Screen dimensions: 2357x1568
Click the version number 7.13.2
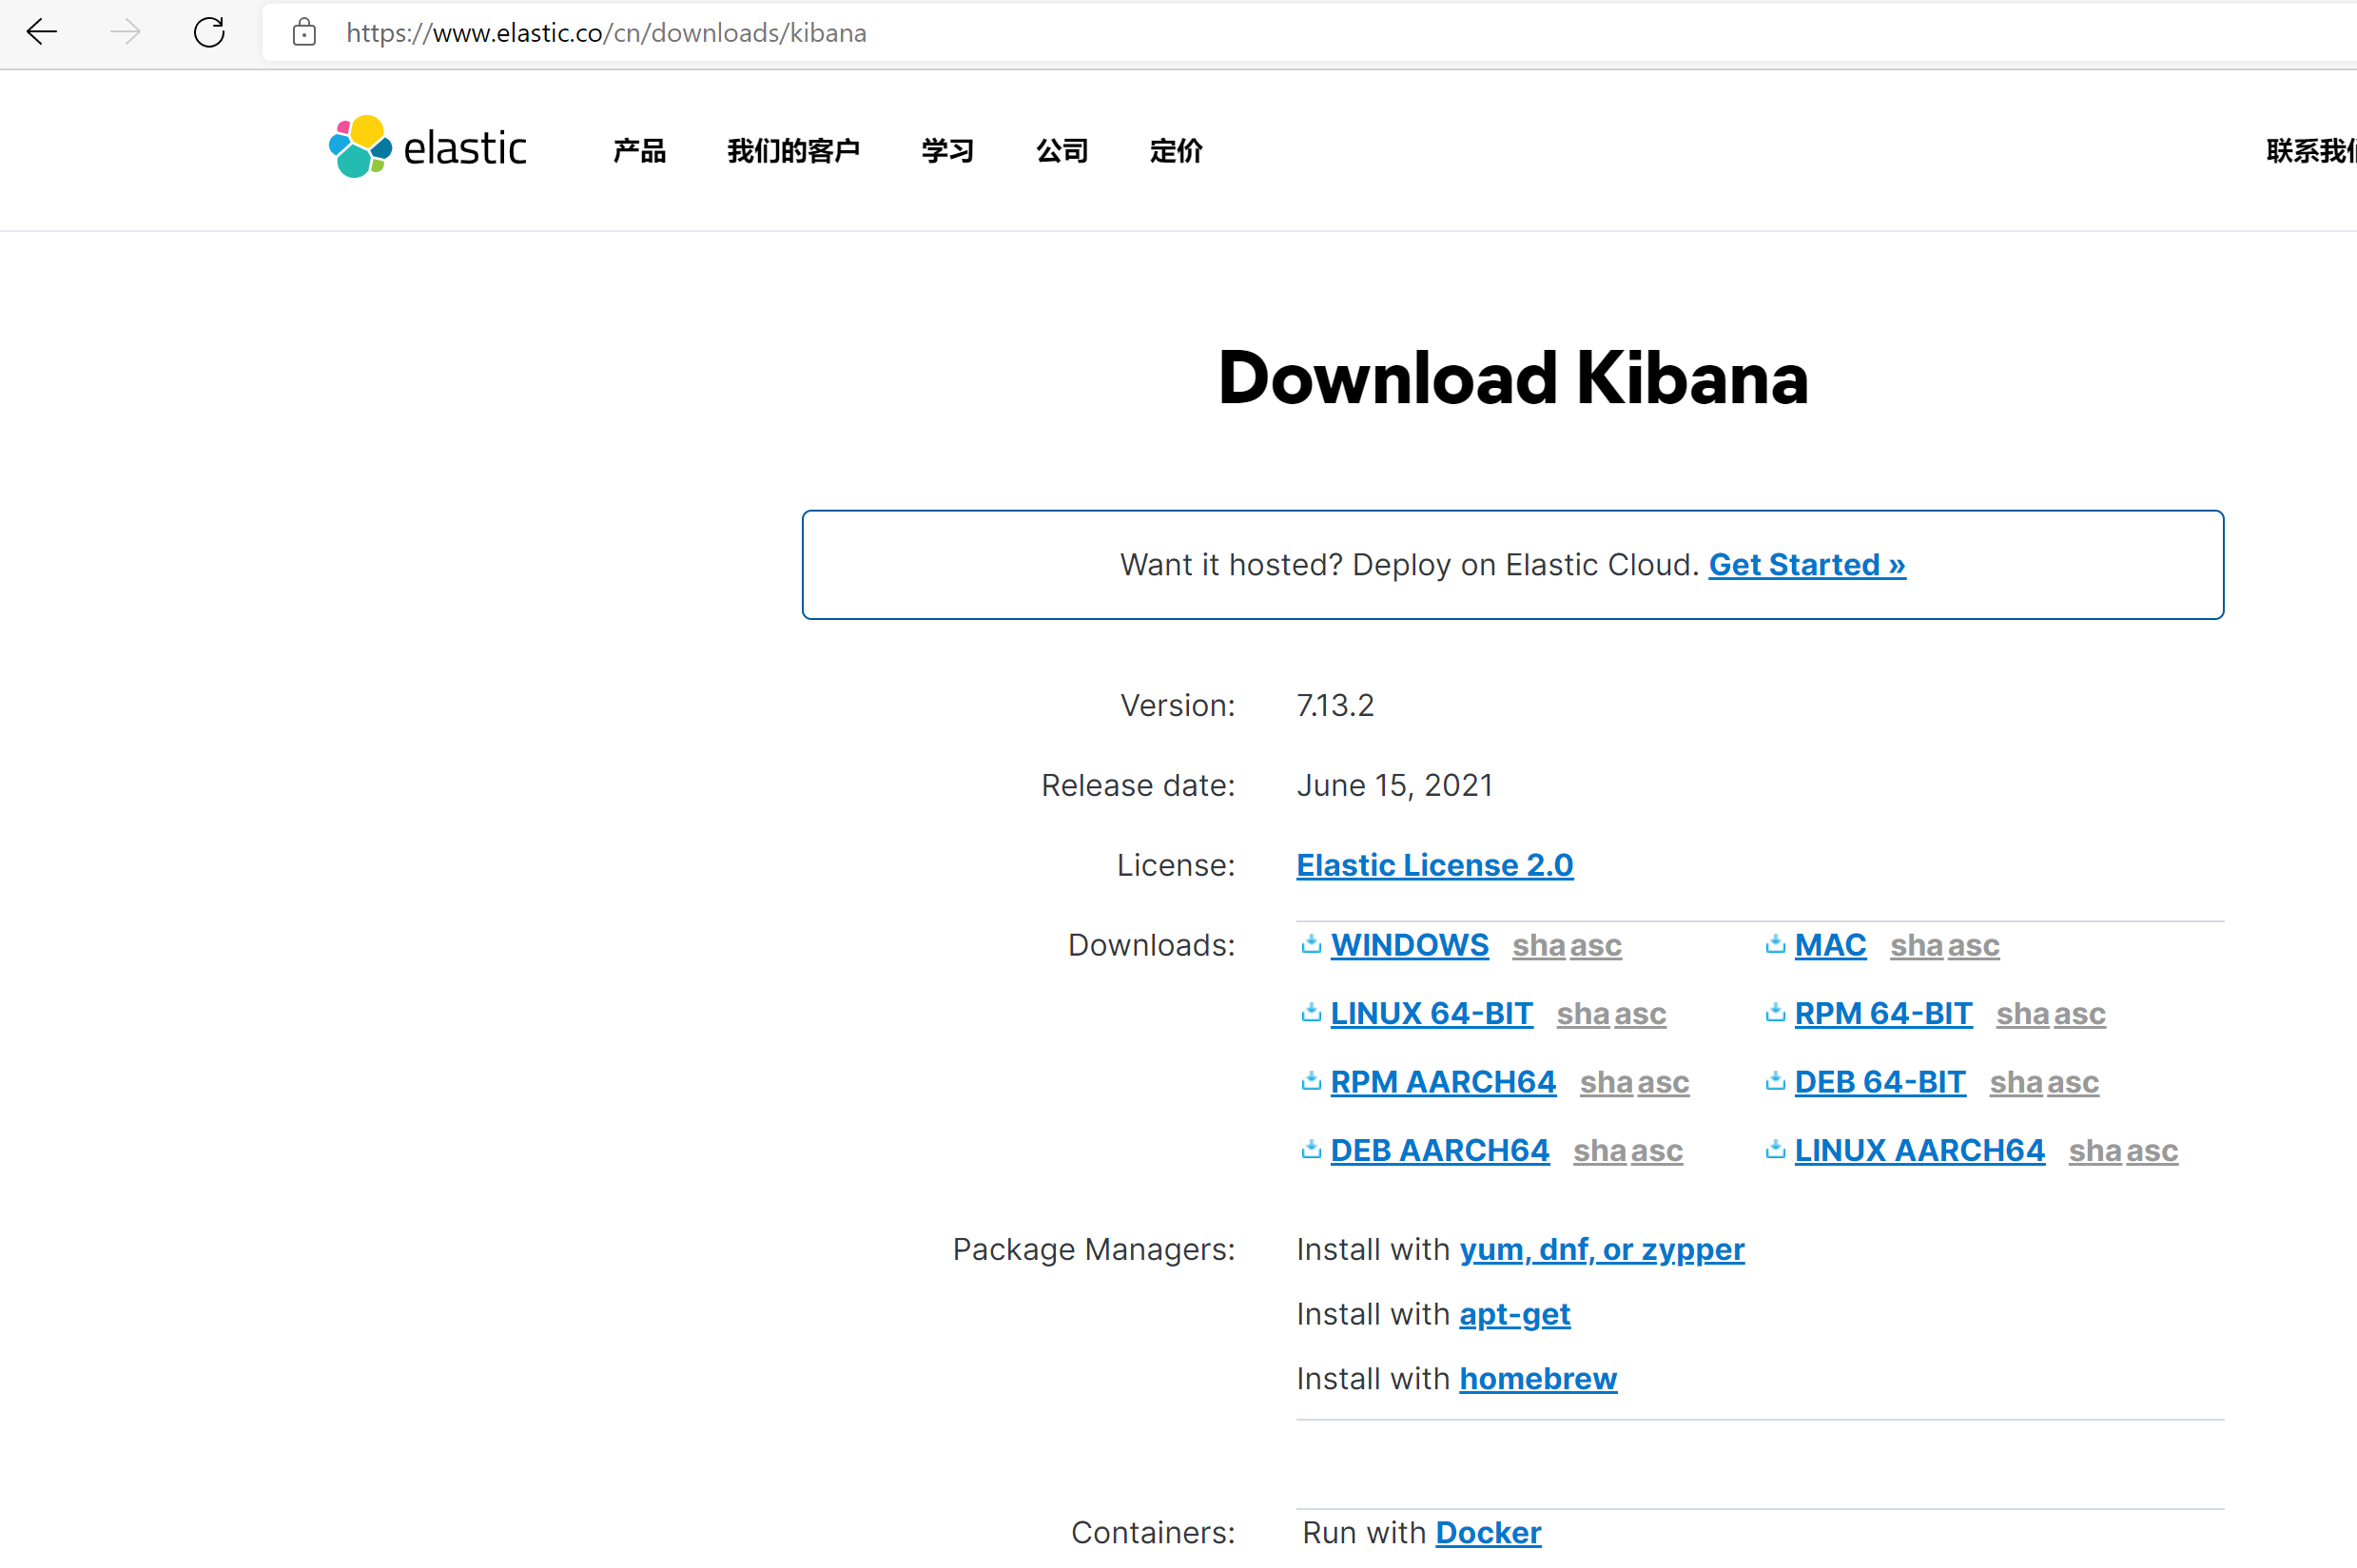(x=1335, y=705)
